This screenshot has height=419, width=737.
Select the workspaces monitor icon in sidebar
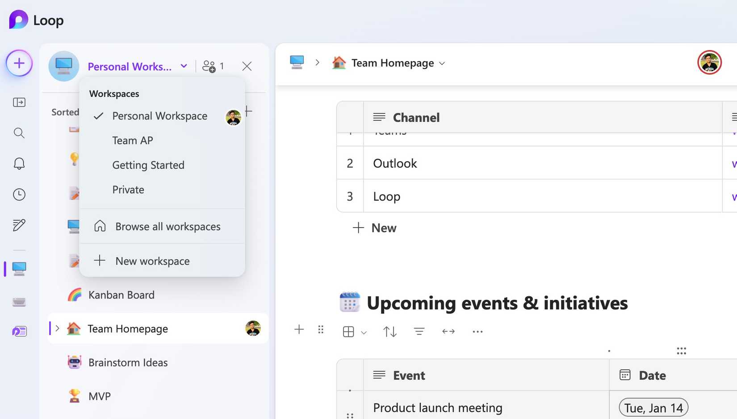[19, 269]
